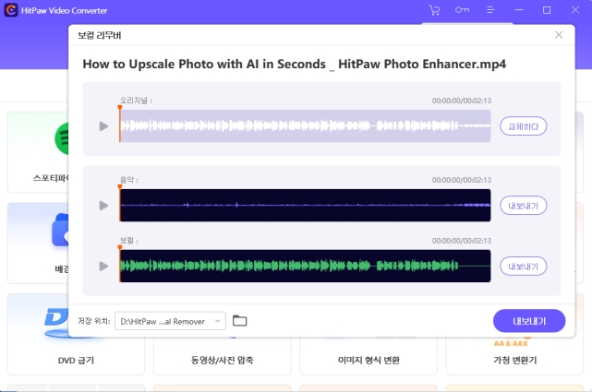Click the HitPaw Video Converter logo

10,10
